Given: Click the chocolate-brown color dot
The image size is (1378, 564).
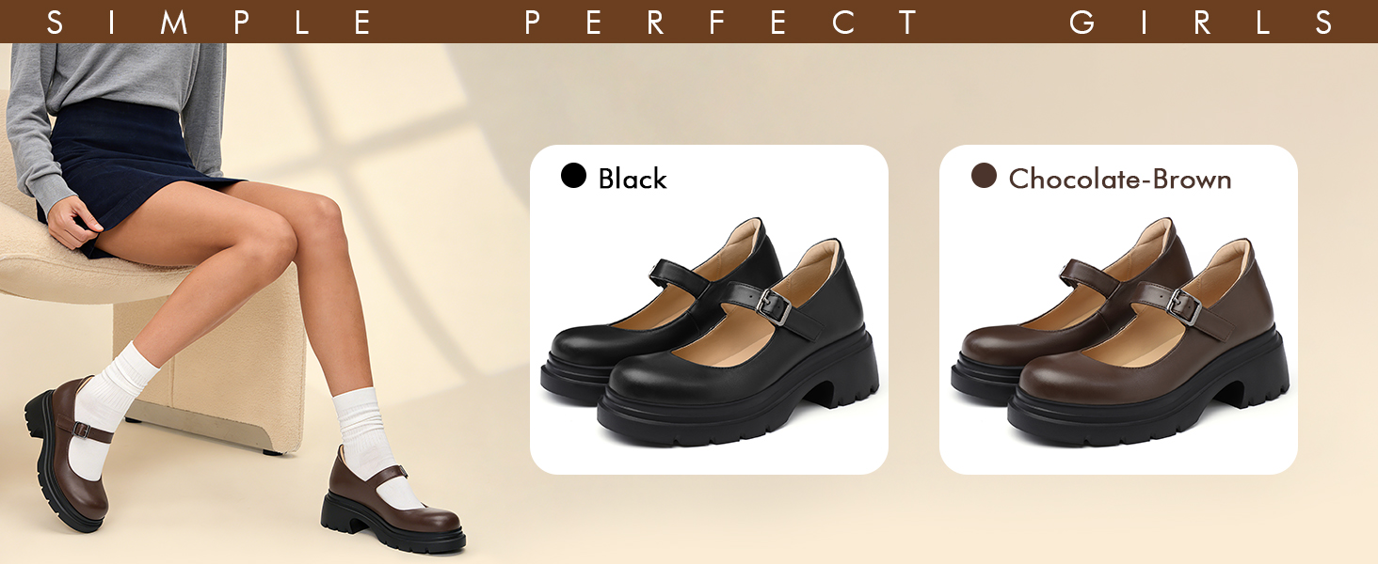Looking at the screenshot, I should tap(984, 176).
